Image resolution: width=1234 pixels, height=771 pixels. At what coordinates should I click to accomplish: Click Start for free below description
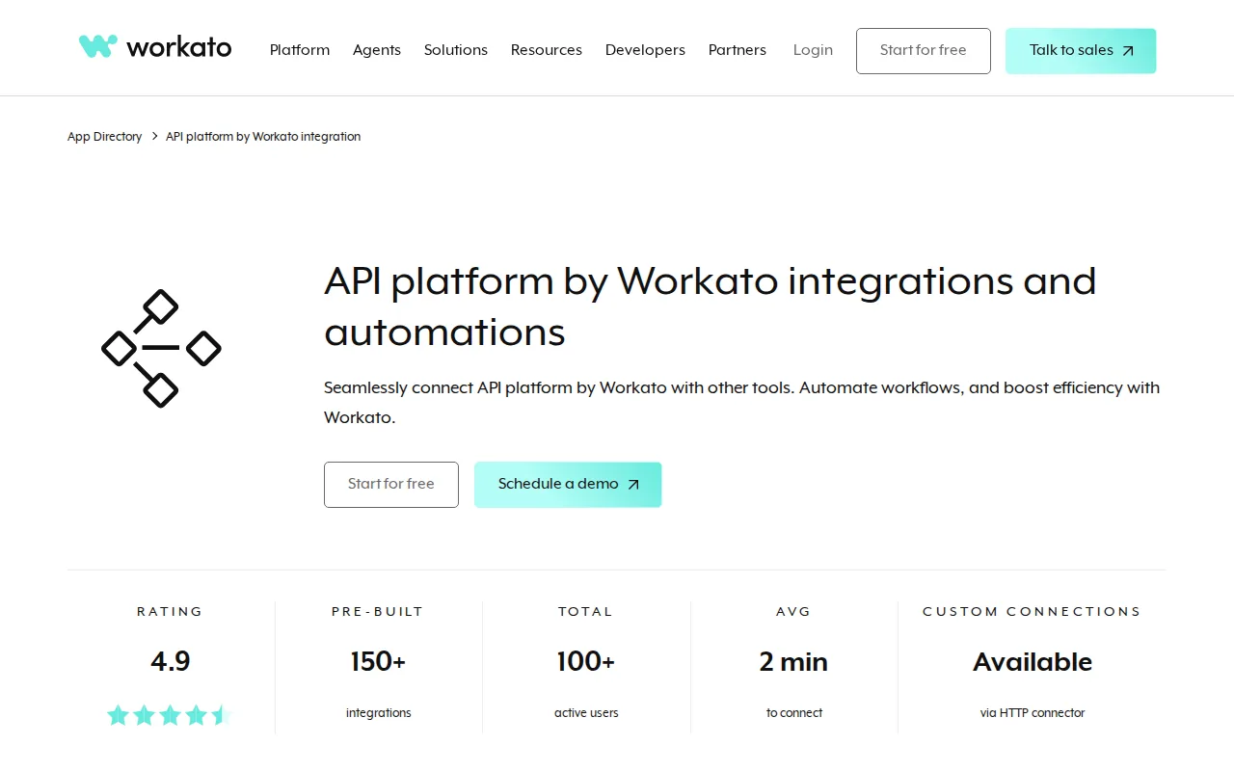point(391,485)
